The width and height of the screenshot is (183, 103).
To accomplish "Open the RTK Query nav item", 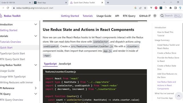I will pos(129,16).
